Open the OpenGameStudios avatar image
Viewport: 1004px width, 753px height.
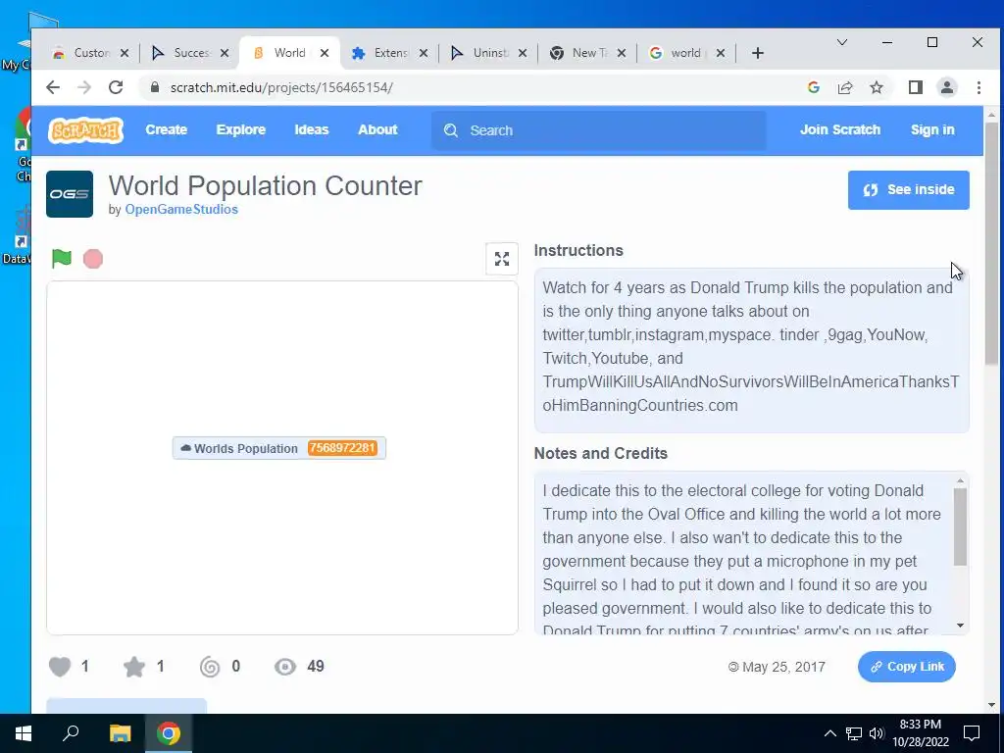[x=70, y=194]
